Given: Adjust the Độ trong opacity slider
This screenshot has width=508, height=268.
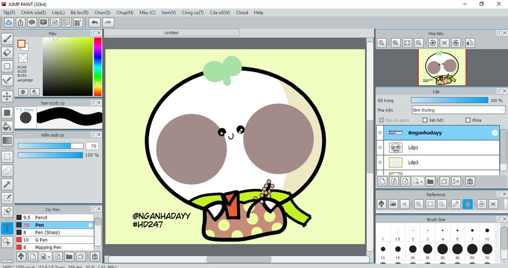Looking at the screenshot, I should pos(449,100).
